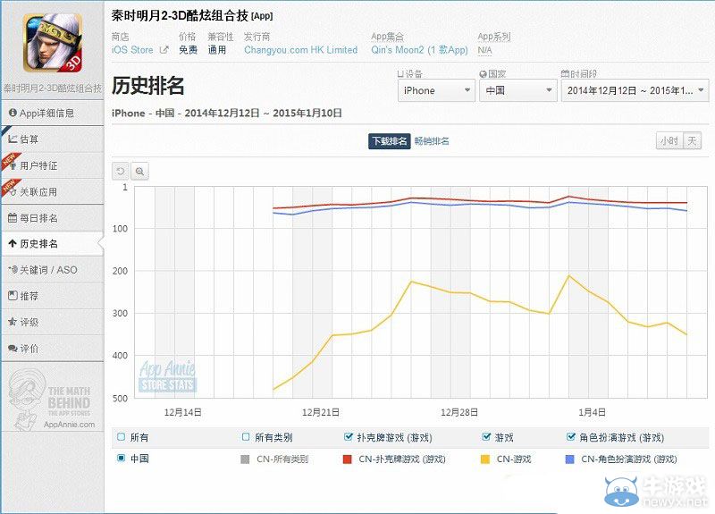The height and width of the screenshot is (514, 715).
Task: Switch chart granularity to 小时
Action: point(669,141)
